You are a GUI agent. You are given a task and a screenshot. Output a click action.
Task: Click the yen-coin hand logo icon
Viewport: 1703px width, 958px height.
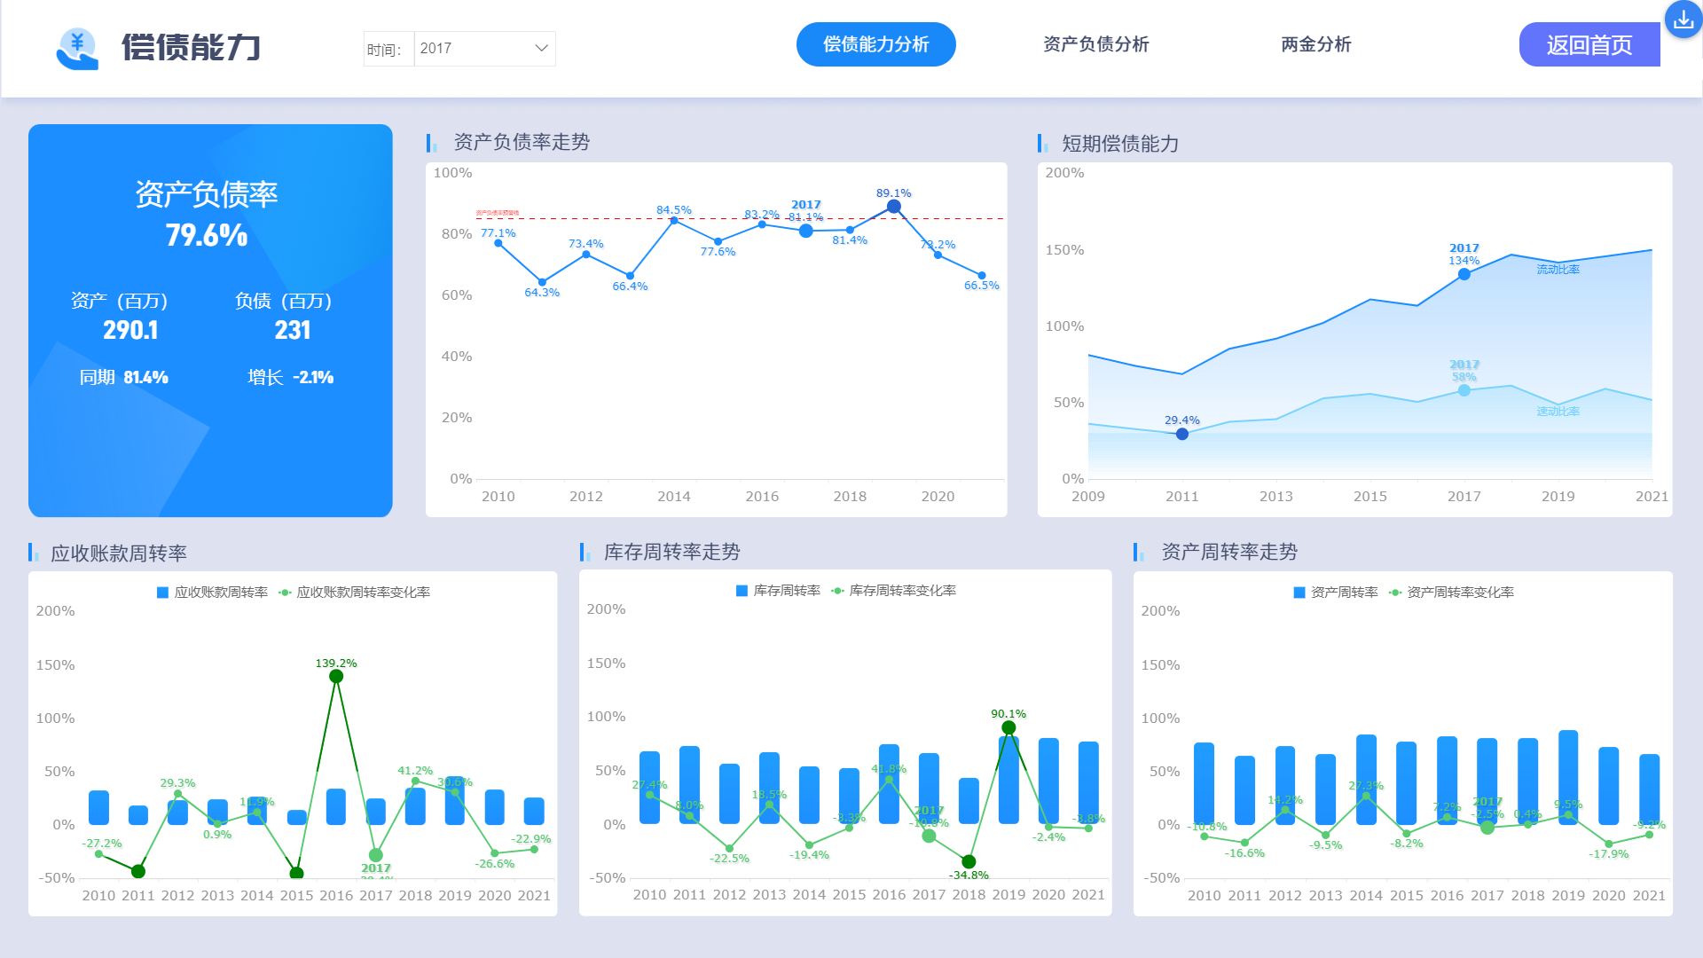tap(77, 48)
